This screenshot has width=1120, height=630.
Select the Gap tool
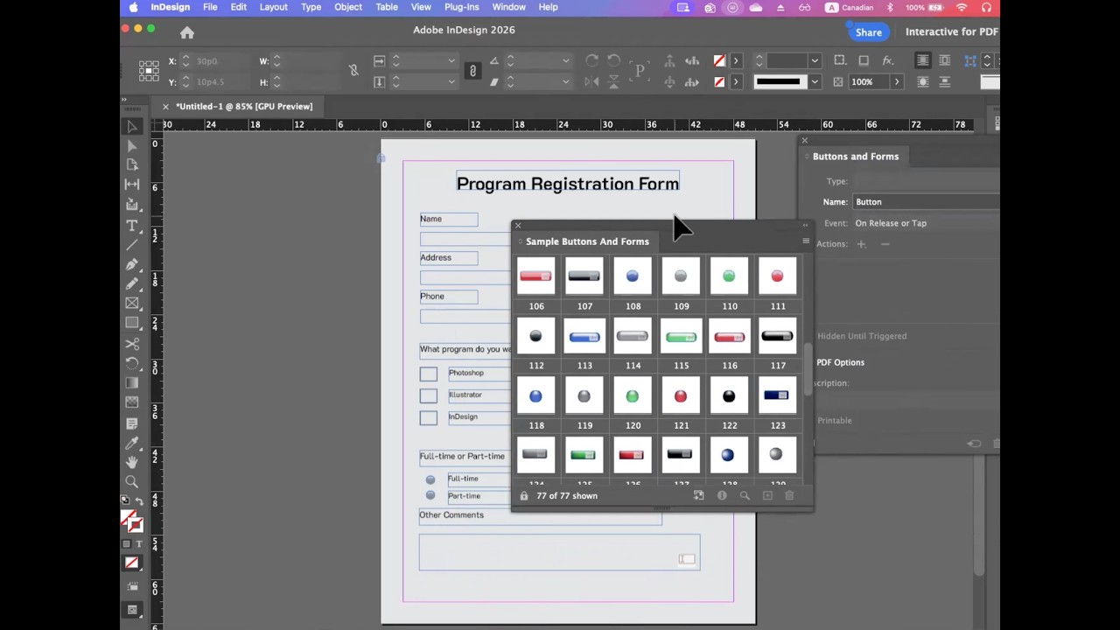132,185
